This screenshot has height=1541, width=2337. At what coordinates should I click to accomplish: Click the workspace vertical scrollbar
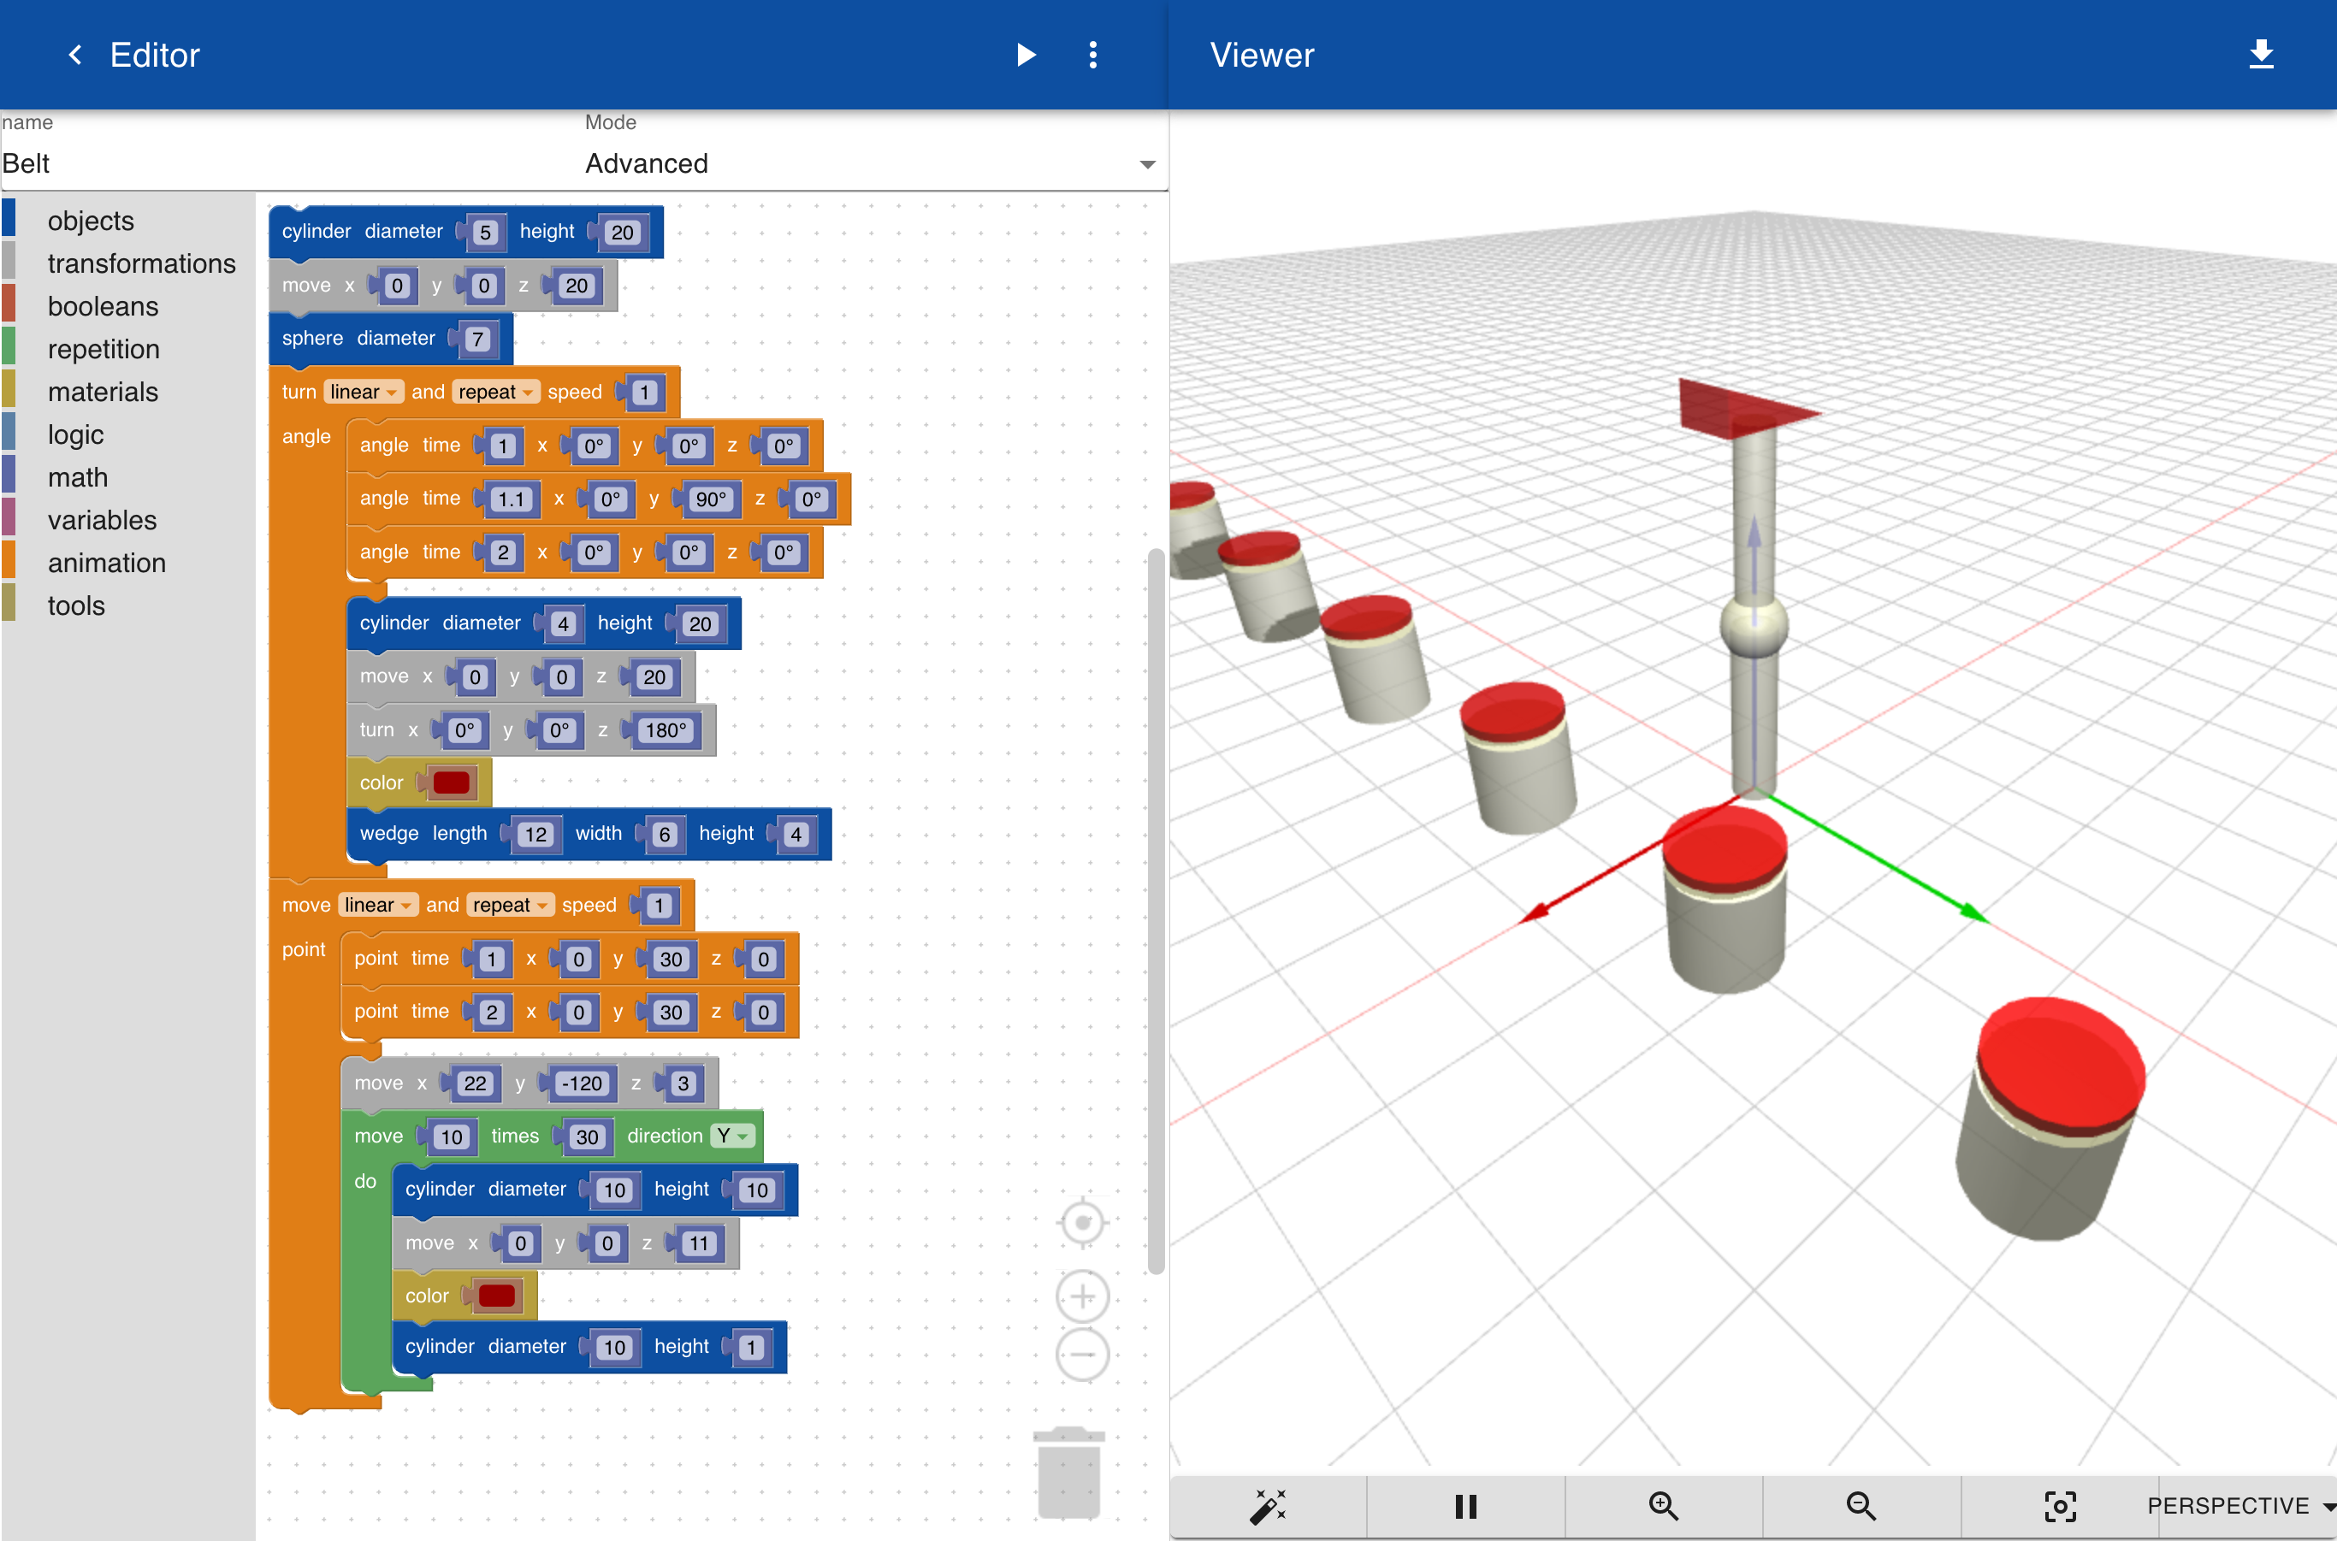coord(1155,911)
